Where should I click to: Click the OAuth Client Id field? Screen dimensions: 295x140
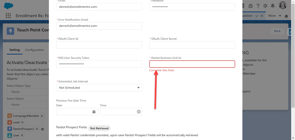99,45
